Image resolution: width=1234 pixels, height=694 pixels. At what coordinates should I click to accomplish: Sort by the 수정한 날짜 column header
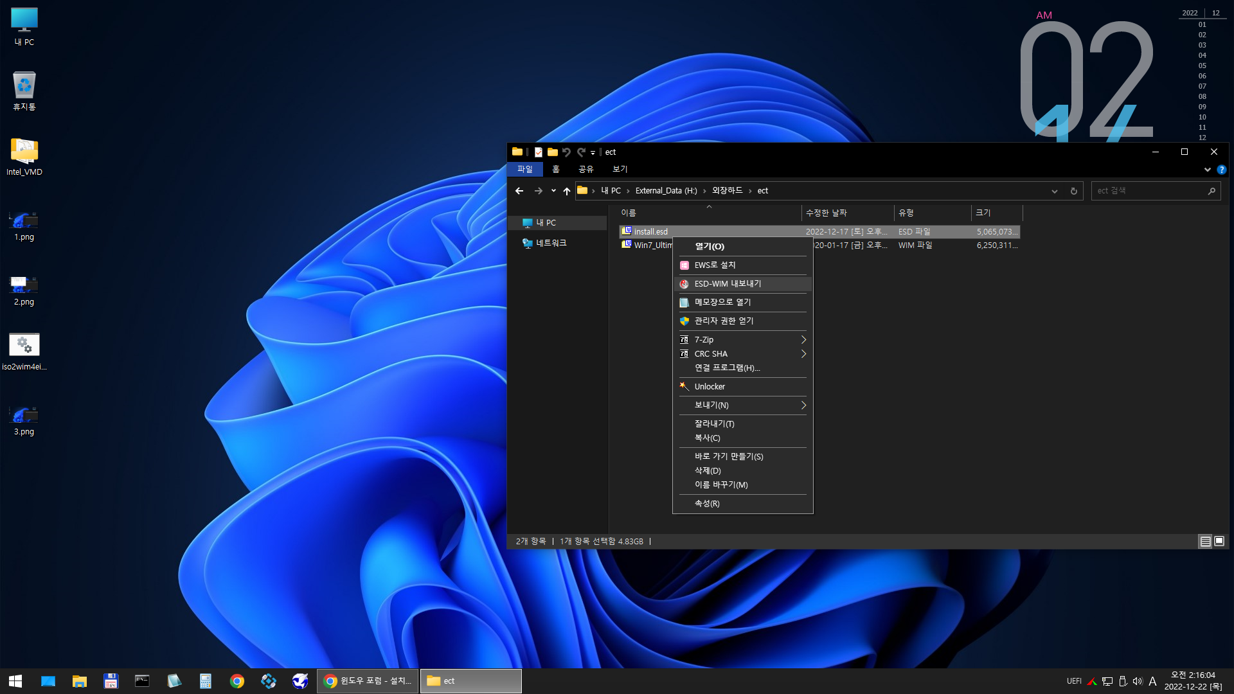coord(848,213)
